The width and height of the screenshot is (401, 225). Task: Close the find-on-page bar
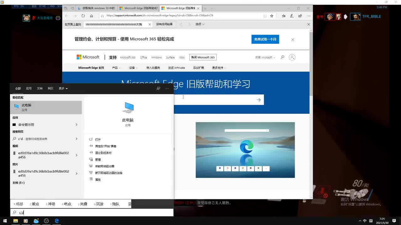click(309, 24)
